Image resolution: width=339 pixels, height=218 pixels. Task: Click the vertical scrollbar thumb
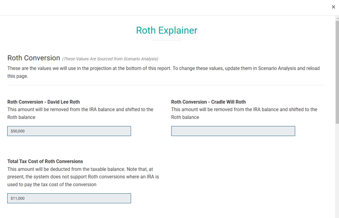point(337,71)
